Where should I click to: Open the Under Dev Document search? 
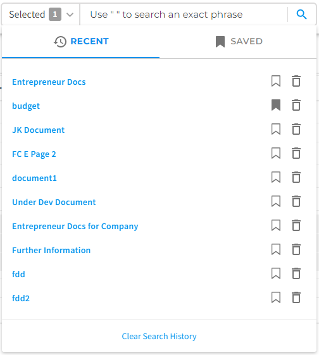[x=54, y=202]
